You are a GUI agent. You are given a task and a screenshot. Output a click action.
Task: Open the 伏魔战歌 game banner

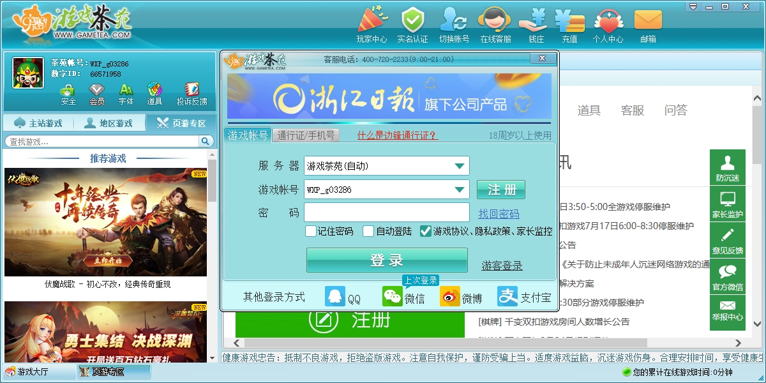coord(106,222)
